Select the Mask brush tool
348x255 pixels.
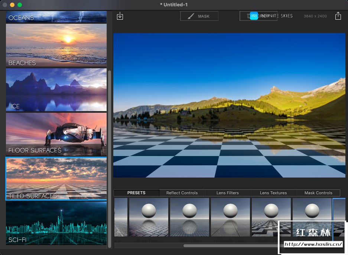199,16
